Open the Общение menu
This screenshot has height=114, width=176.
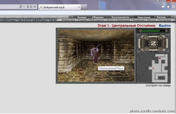tap(98, 17)
